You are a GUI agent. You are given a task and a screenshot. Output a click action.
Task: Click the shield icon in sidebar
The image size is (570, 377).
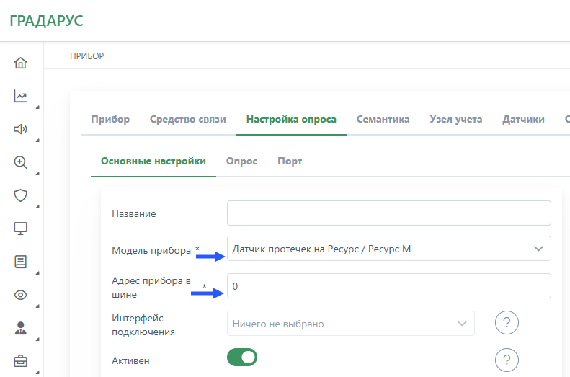point(21,195)
